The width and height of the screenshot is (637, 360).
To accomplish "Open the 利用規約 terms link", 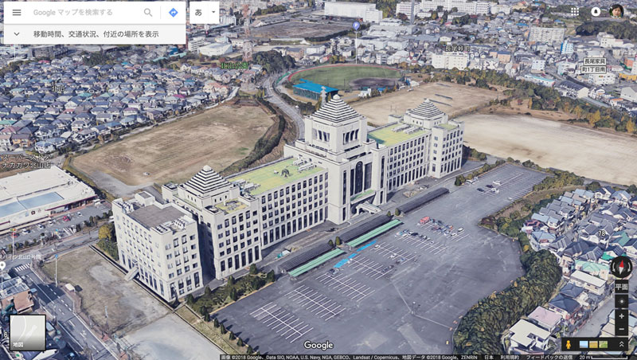I will tap(505, 357).
